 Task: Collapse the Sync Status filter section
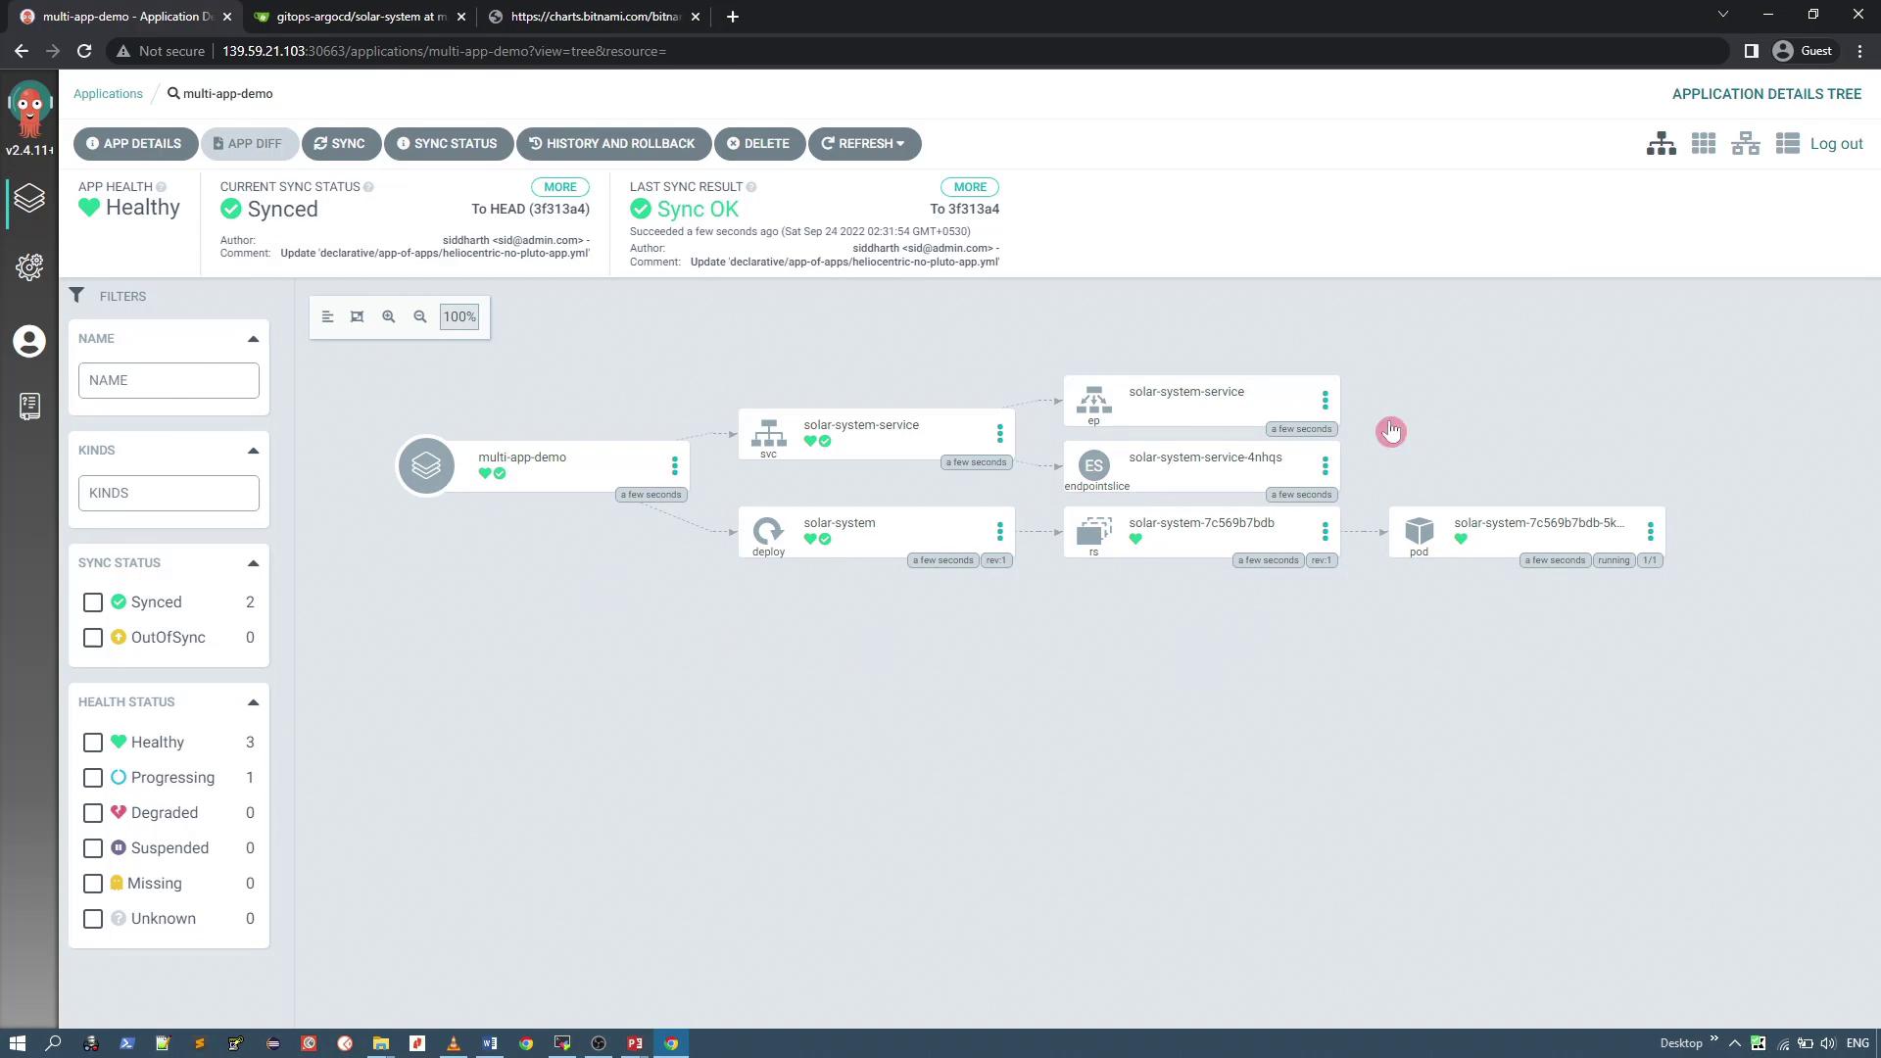pyautogui.click(x=253, y=563)
